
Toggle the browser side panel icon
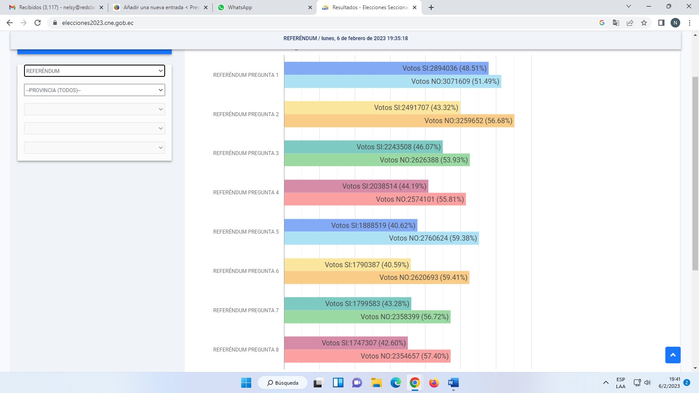pyautogui.click(x=661, y=23)
